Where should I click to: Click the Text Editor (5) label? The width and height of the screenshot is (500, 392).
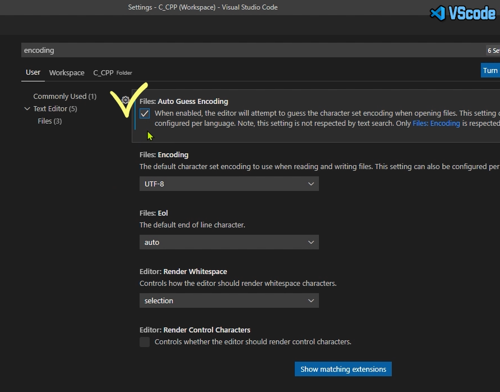point(55,108)
